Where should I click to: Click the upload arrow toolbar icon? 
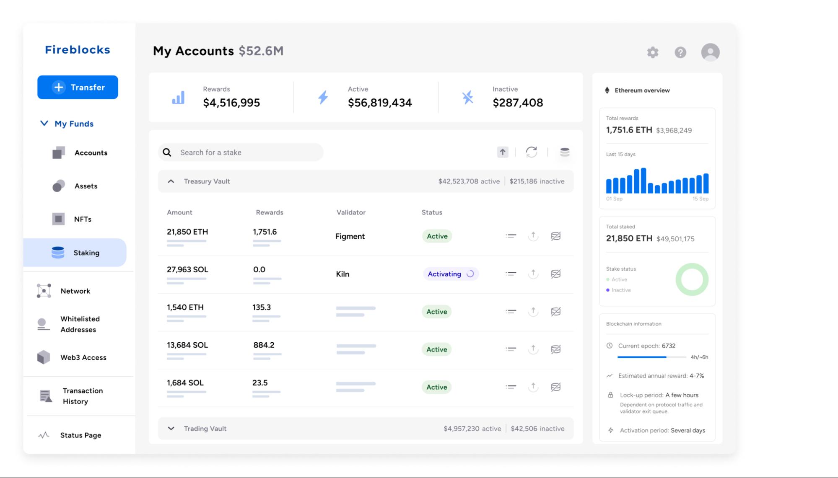[x=503, y=152]
